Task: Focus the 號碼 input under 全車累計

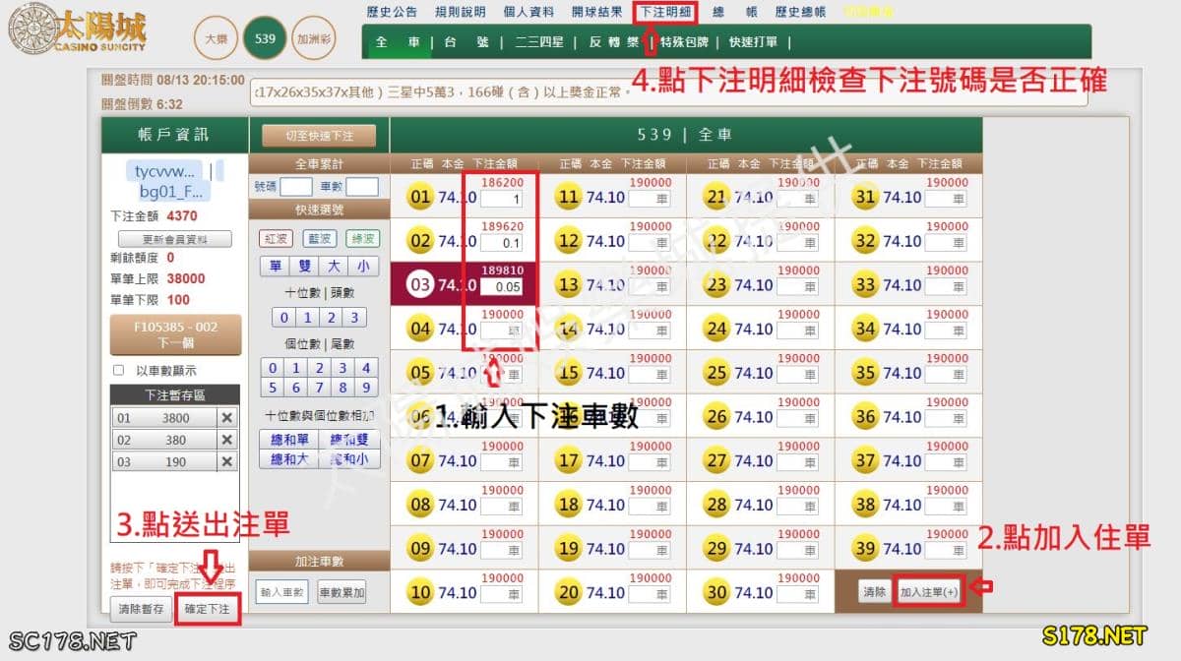Action: click(296, 186)
